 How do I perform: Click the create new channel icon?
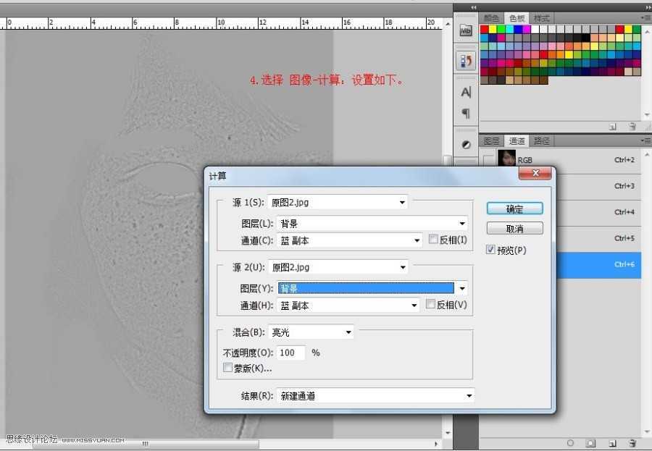[612, 442]
